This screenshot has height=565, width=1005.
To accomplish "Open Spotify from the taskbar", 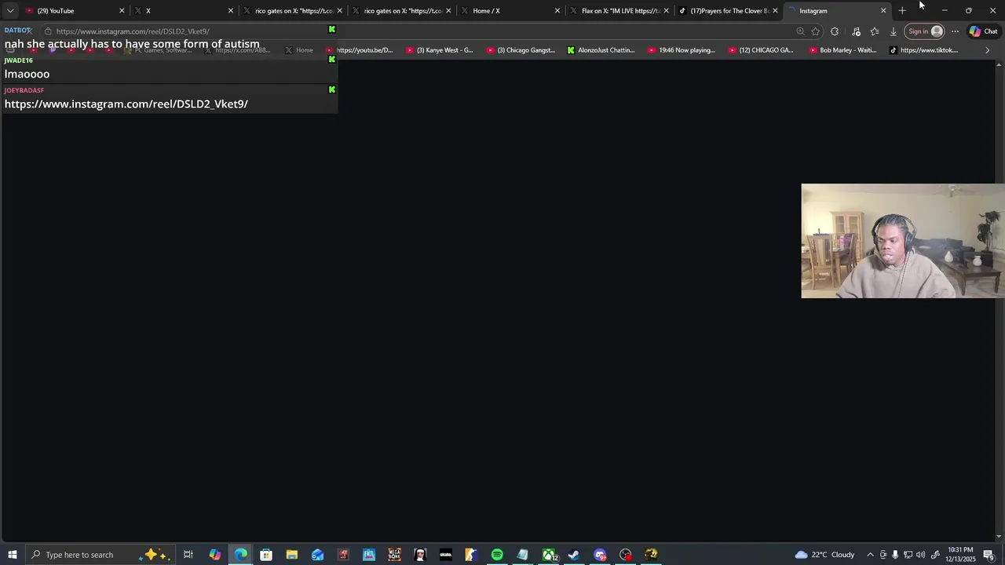I will (497, 555).
